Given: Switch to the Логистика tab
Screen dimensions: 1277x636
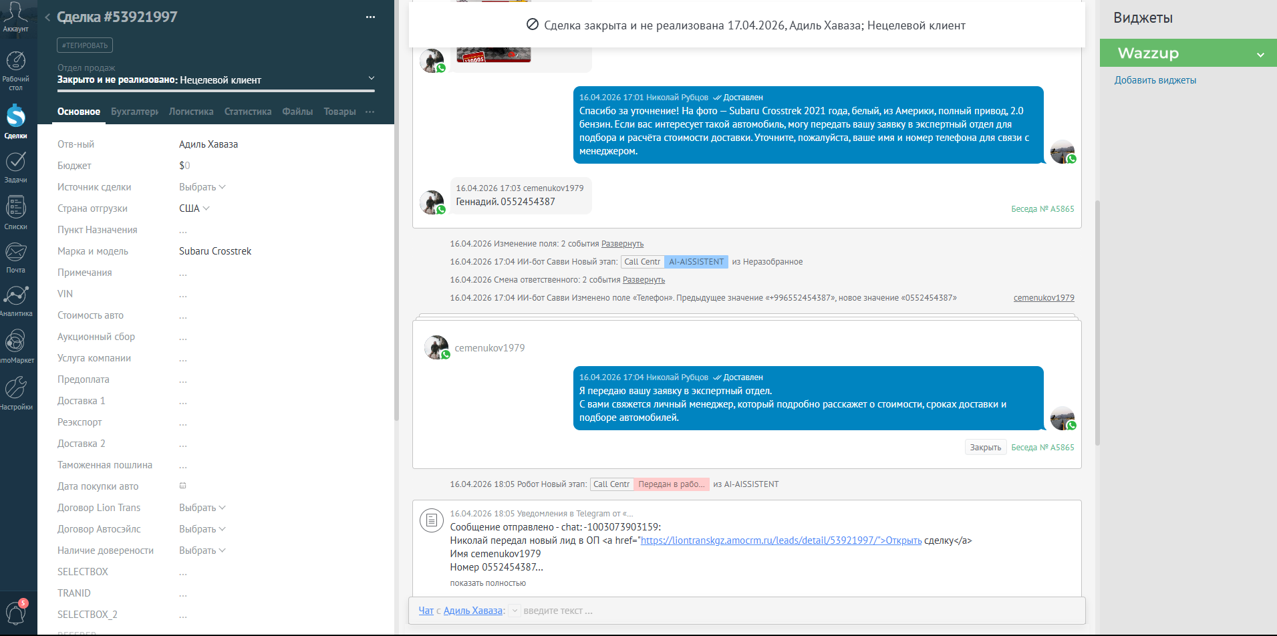Looking at the screenshot, I should pos(191,112).
